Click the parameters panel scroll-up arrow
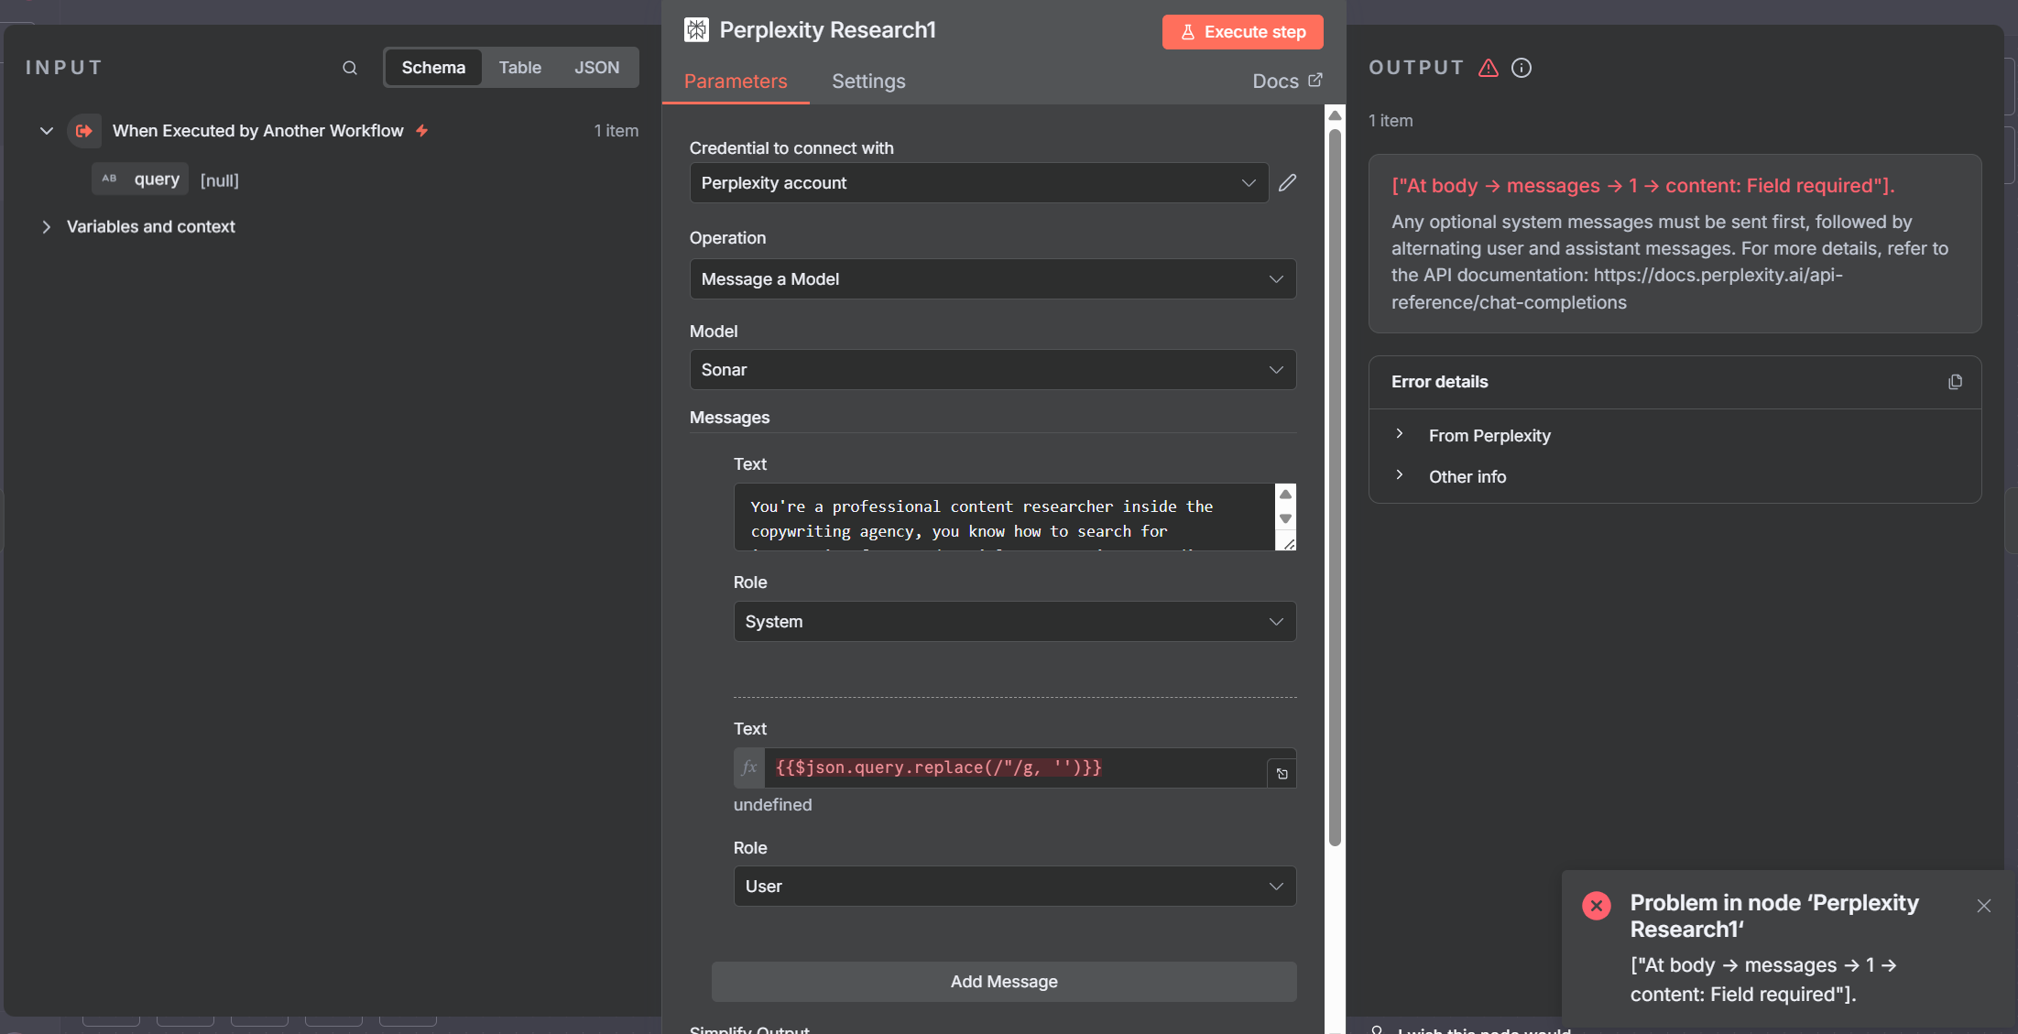The image size is (2018, 1034). (1335, 115)
